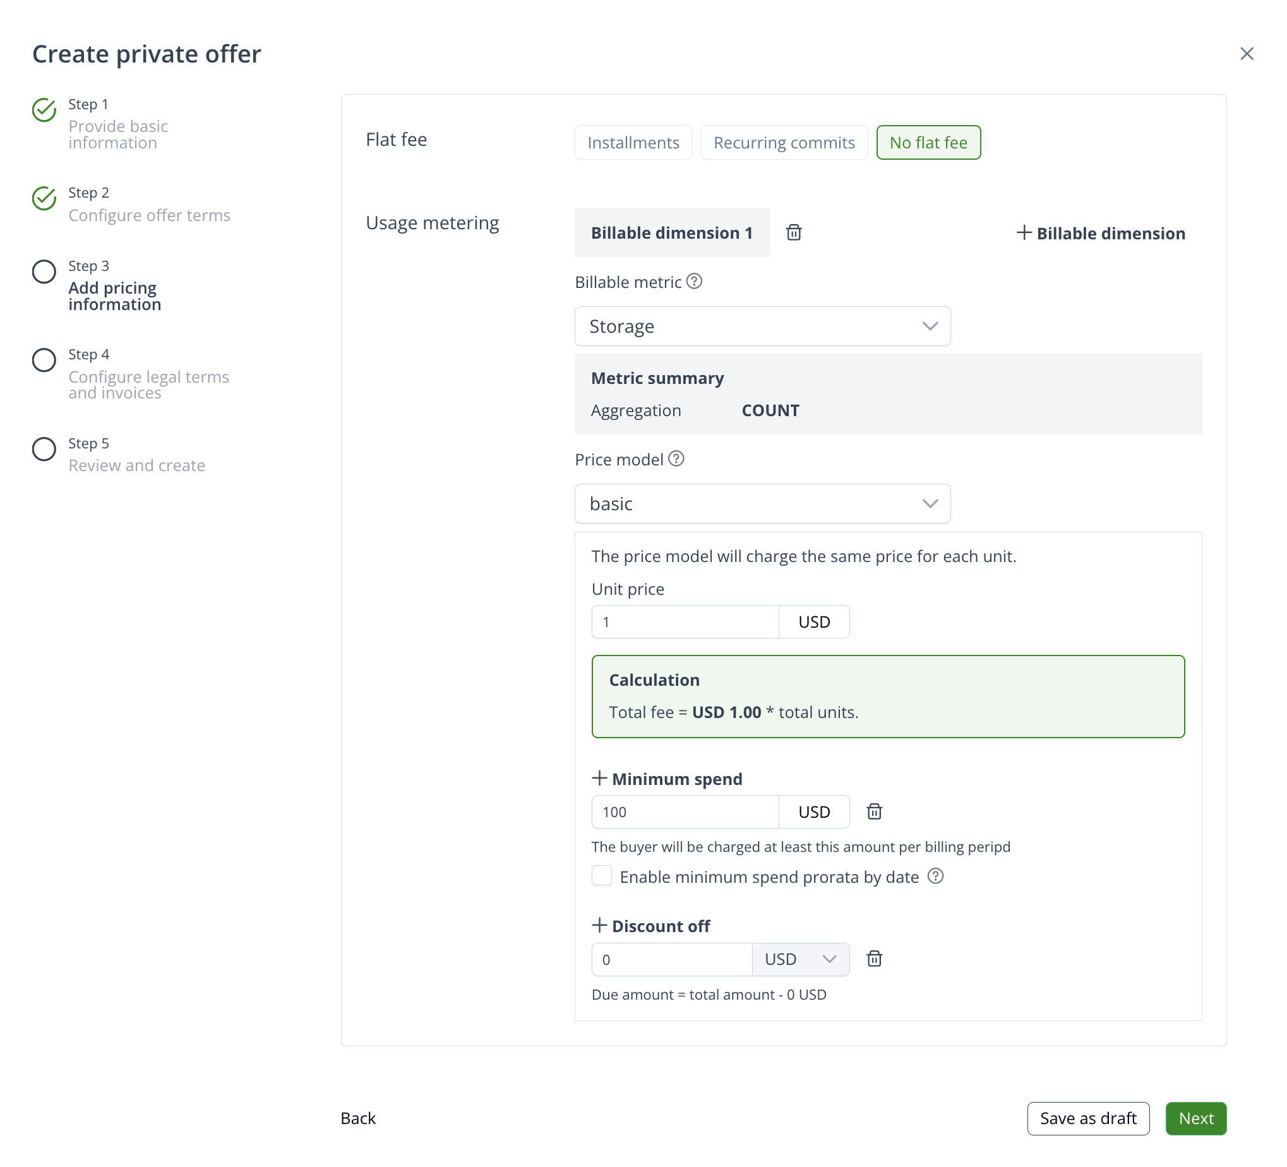Select the Recurring commits option

[783, 142]
